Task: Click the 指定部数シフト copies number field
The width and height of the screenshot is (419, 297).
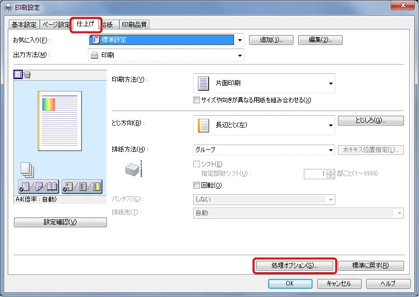Action: pos(315,174)
